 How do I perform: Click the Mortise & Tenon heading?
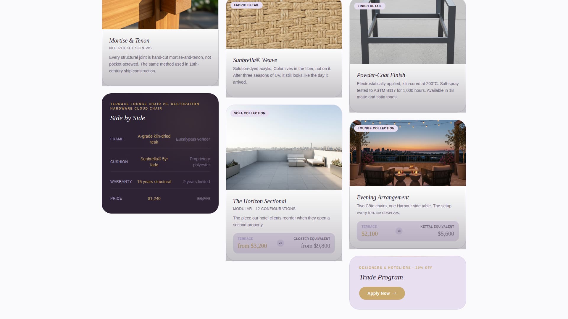129,40
